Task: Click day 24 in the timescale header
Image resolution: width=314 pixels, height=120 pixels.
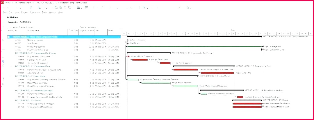Action: point(233,33)
